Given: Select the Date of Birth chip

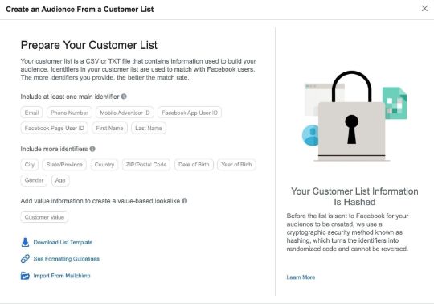Looking at the screenshot, I should tap(194, 164).
